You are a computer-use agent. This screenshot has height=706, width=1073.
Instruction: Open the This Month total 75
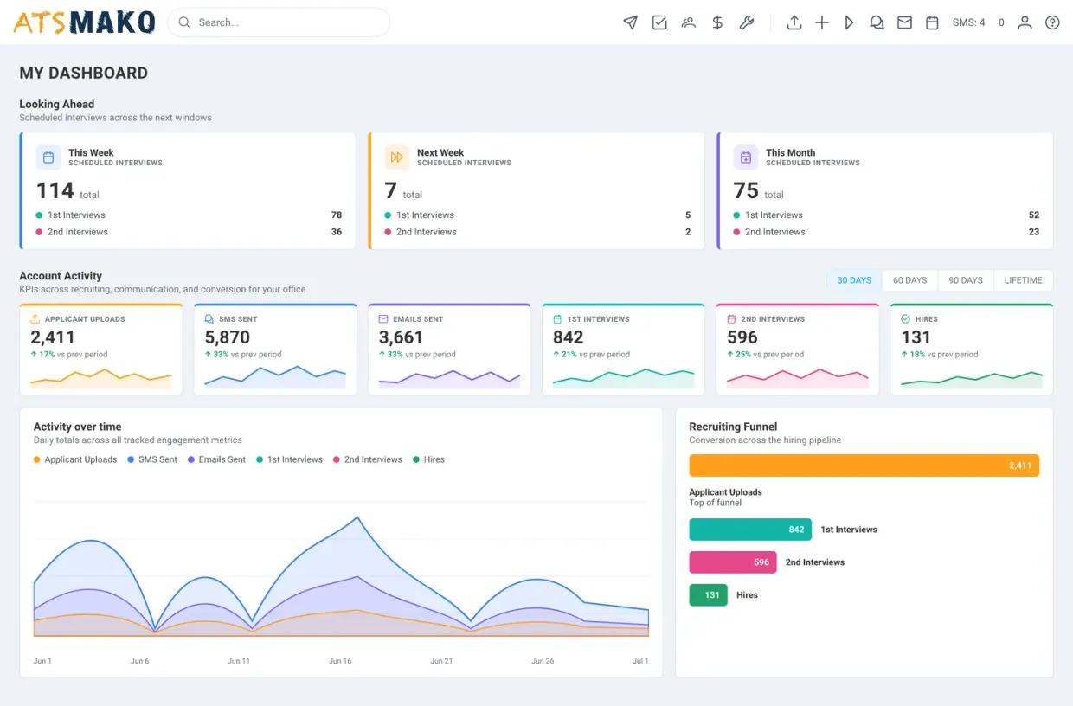pos(746,190)
